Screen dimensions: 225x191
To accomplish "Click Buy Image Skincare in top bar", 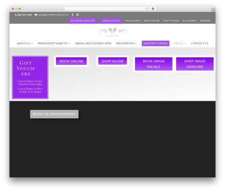I will [83, 21].
